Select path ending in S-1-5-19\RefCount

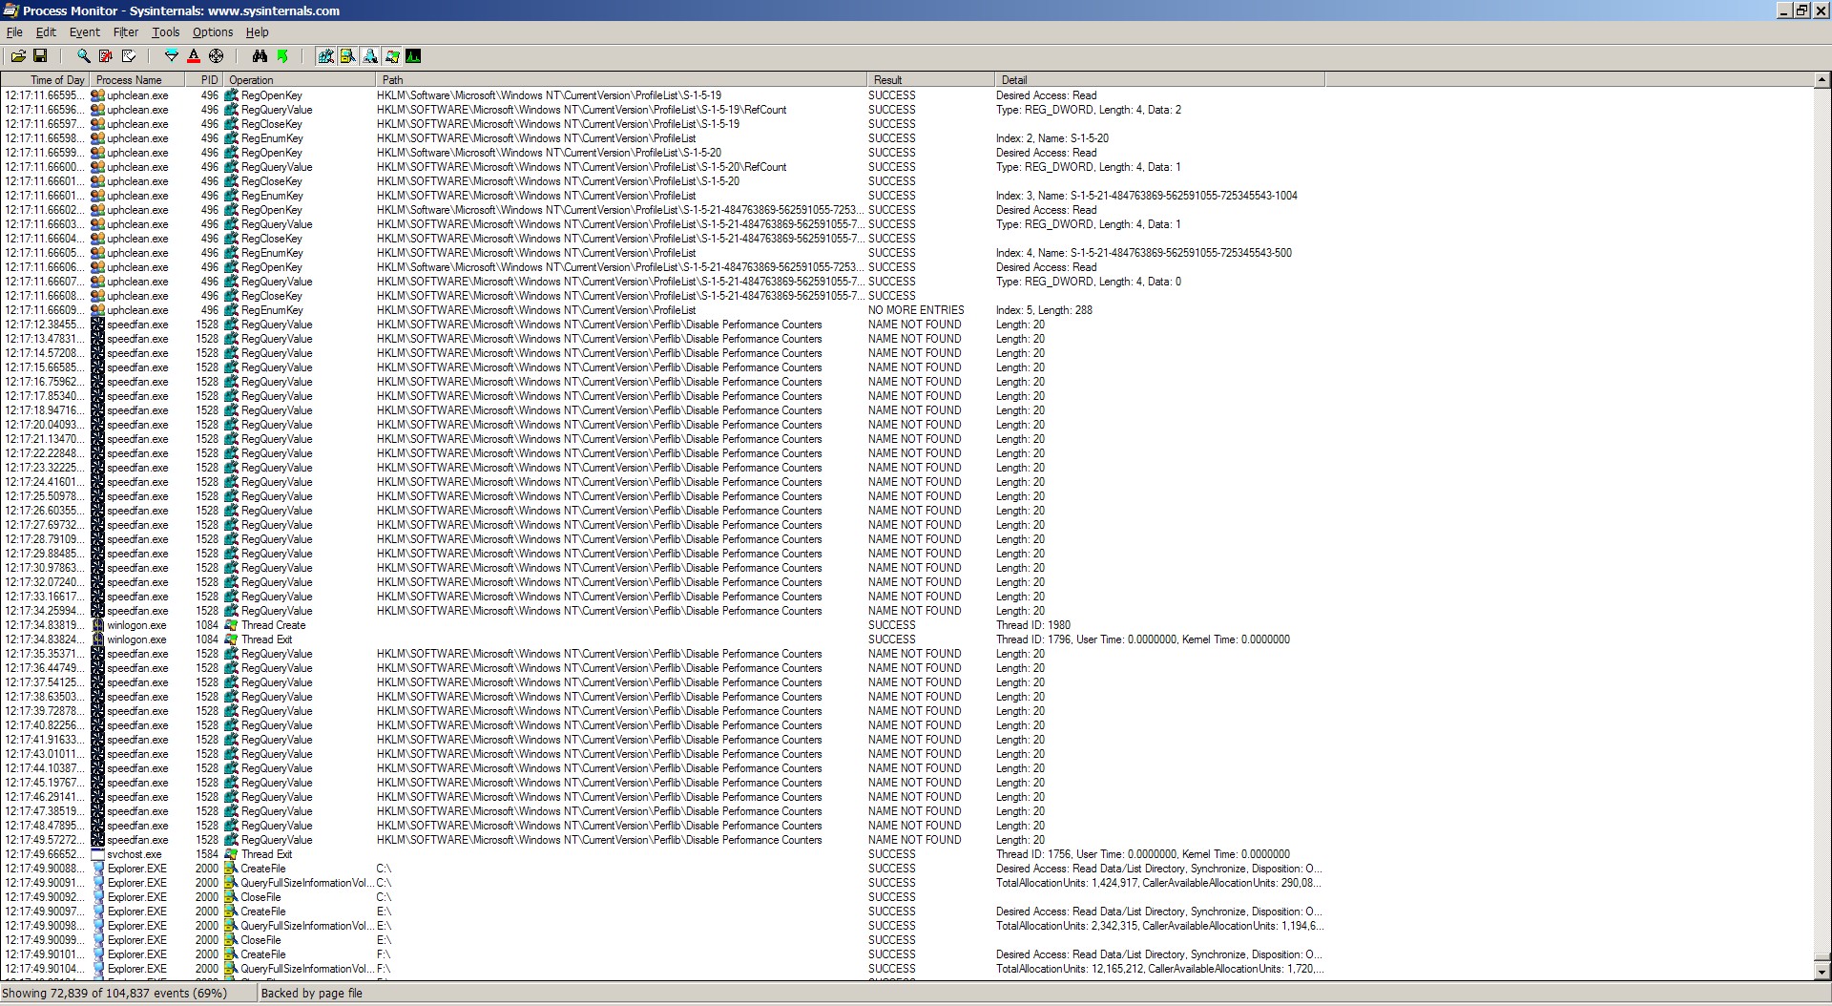582,110
